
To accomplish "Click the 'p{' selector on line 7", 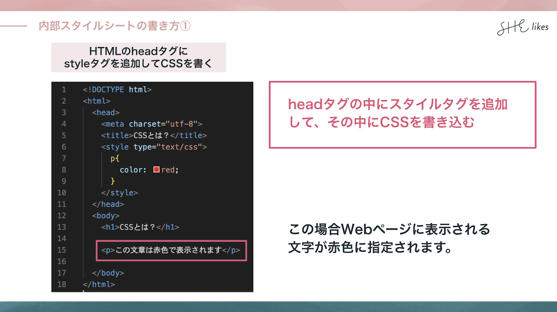I will (x=115, y=158).
